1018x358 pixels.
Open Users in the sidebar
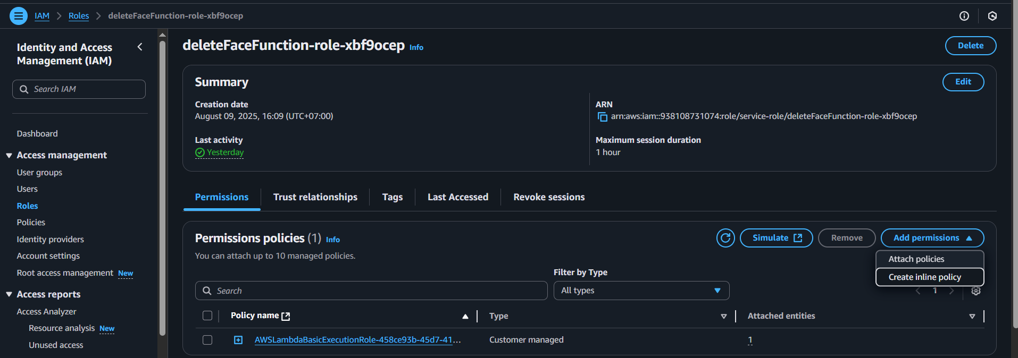[x=27, y=189]
